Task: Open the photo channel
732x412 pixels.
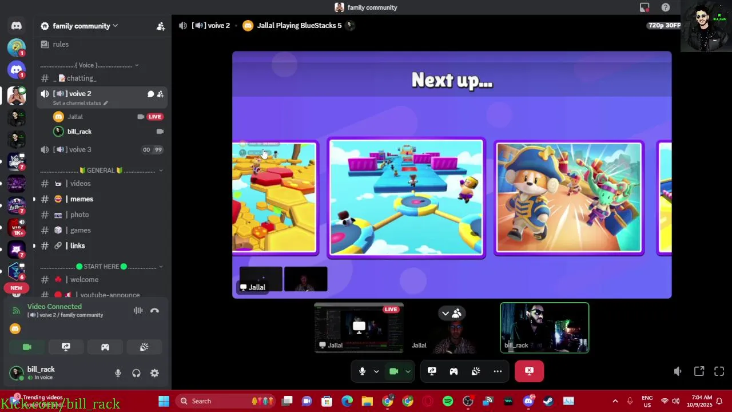Action: (x=101, y=215)
